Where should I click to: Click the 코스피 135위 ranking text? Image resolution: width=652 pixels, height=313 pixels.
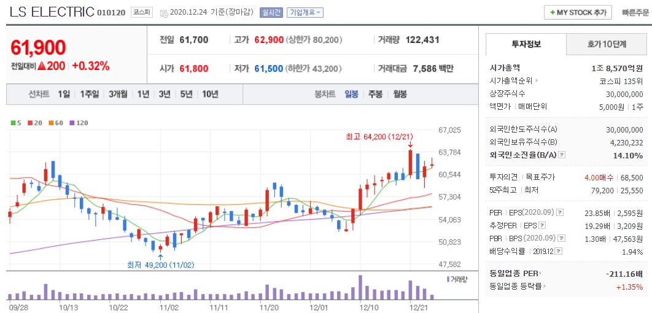click(621, 81)
